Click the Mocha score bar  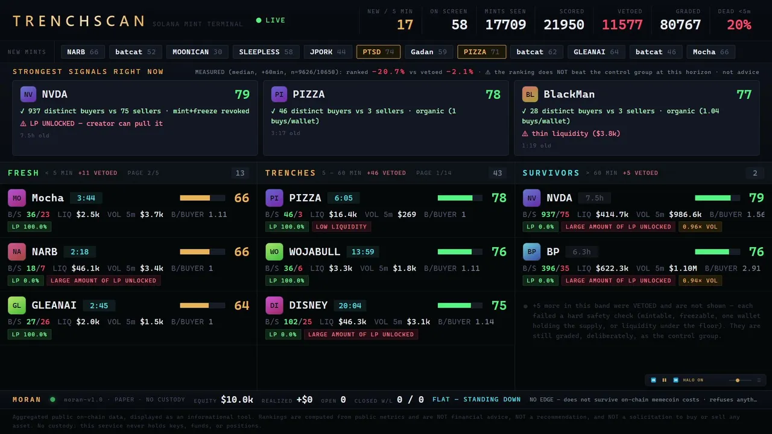click(202, 198)
